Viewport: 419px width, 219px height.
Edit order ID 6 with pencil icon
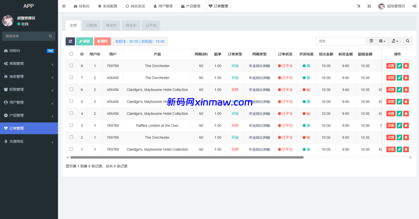(x=399, y=89)
